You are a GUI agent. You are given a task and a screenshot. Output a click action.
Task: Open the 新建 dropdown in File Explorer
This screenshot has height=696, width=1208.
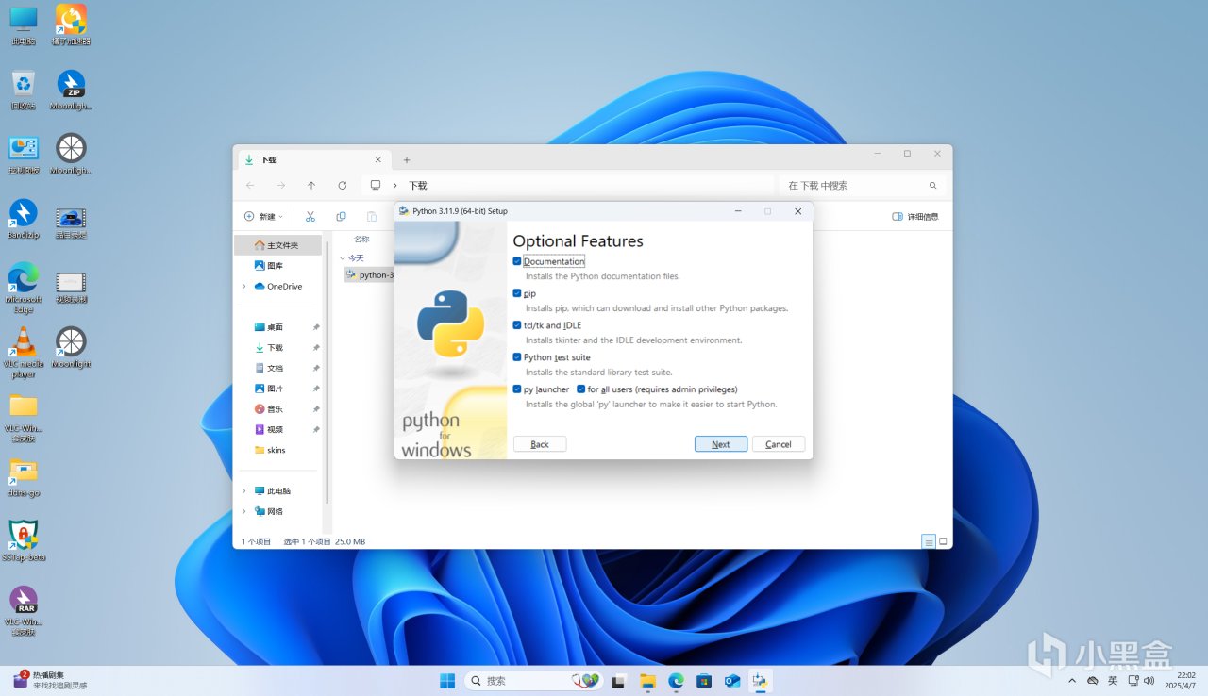point(263,217)
